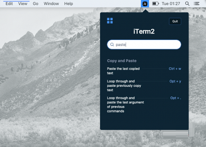Click the battery status icon
This screenshot has width=206, height=147.
pos(156,4)
